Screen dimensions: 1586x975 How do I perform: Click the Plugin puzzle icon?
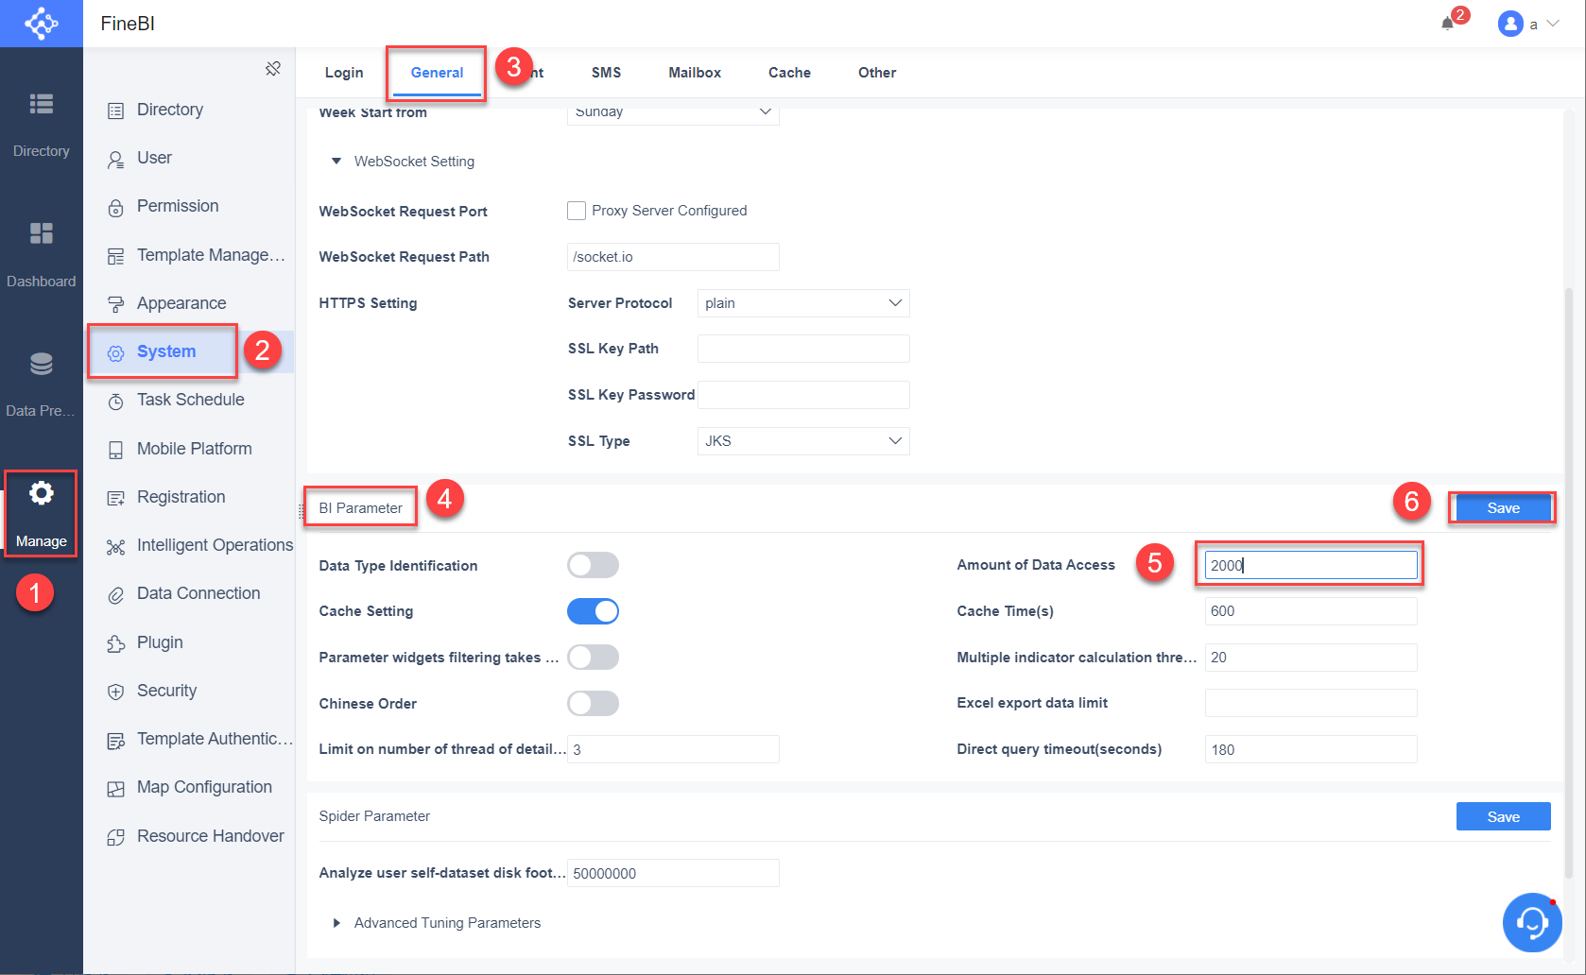[x=115, y=643]
